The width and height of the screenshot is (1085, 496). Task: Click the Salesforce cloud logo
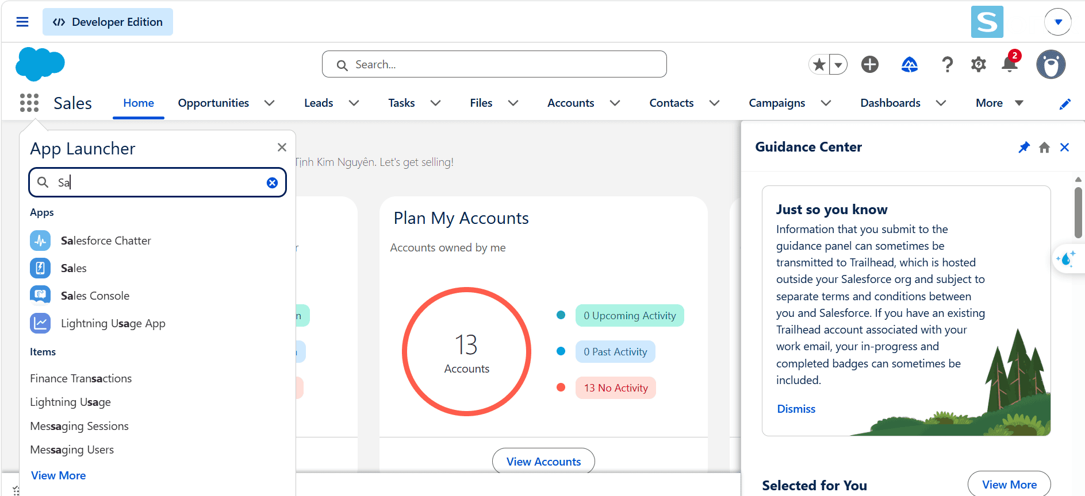pos(40,64)
